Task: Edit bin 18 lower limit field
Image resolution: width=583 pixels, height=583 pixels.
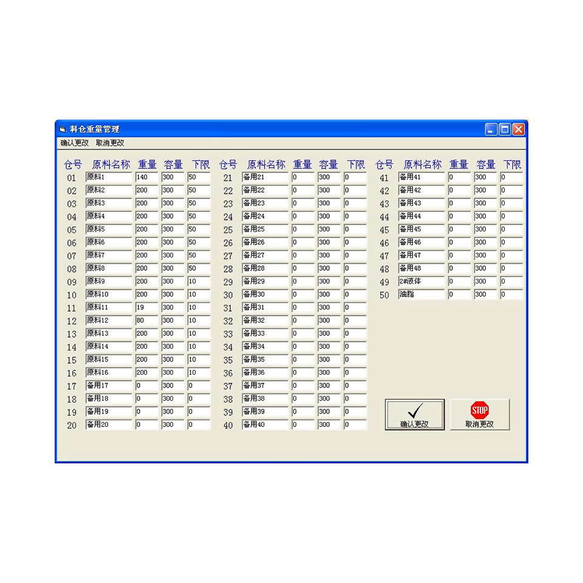Action: 199,398
